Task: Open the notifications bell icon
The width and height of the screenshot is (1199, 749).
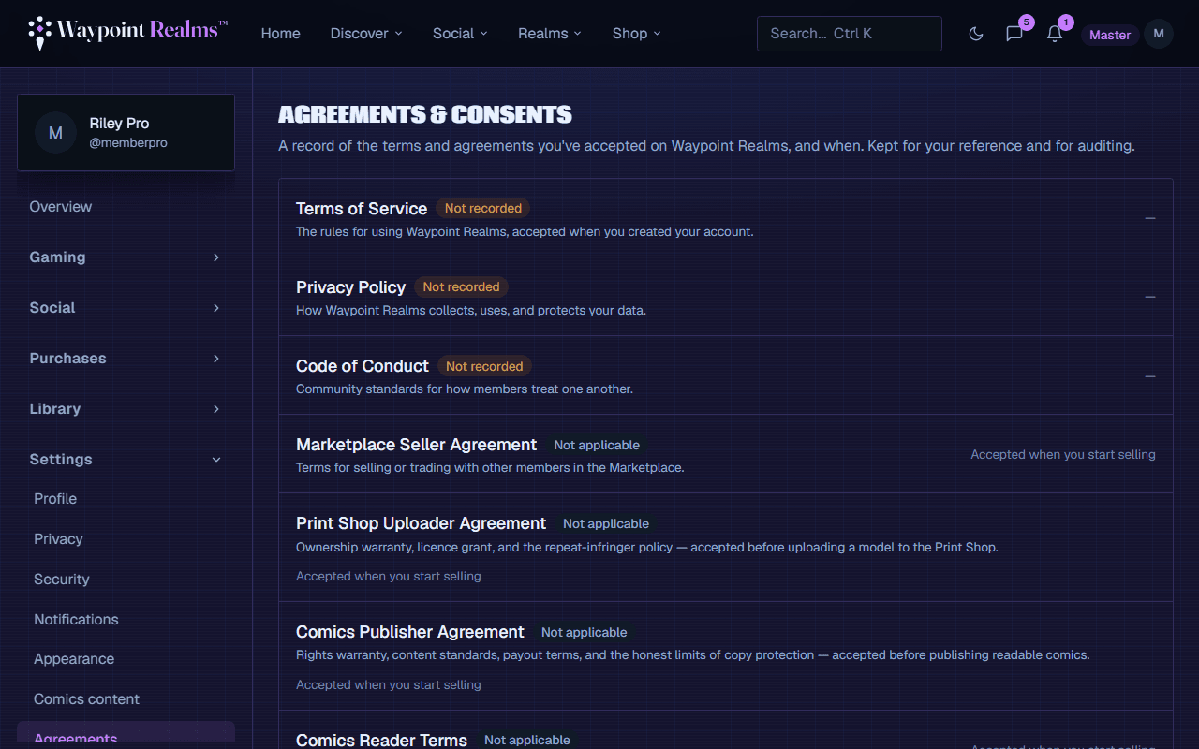Action: click(x=1055, y=34)
